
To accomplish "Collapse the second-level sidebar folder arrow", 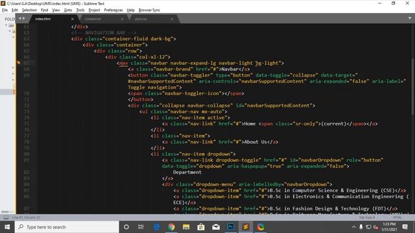I will click(x=10, y=31).
